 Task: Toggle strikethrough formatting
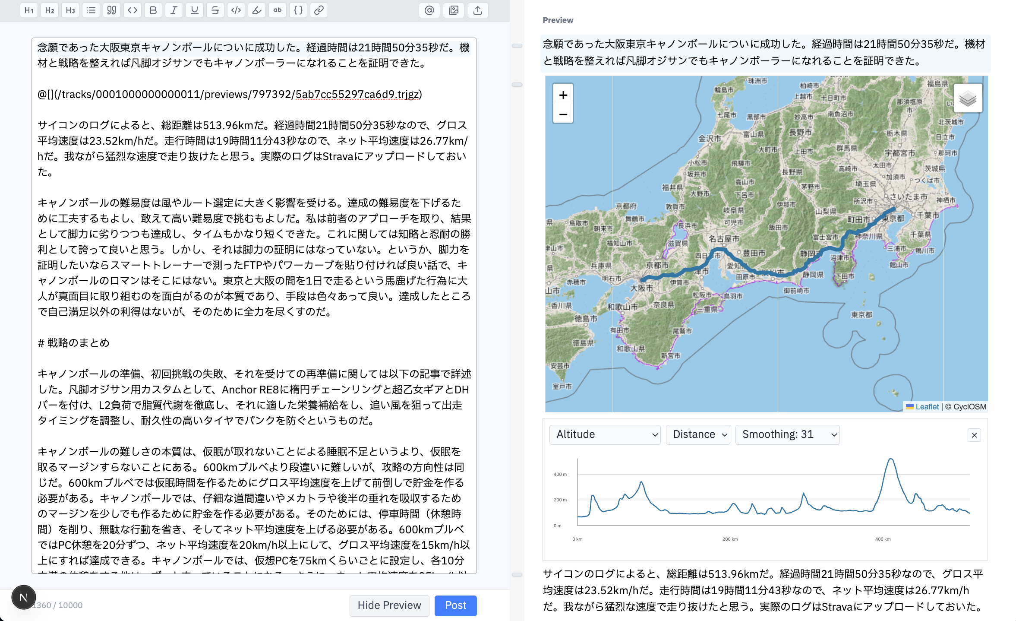pos(215,10)
